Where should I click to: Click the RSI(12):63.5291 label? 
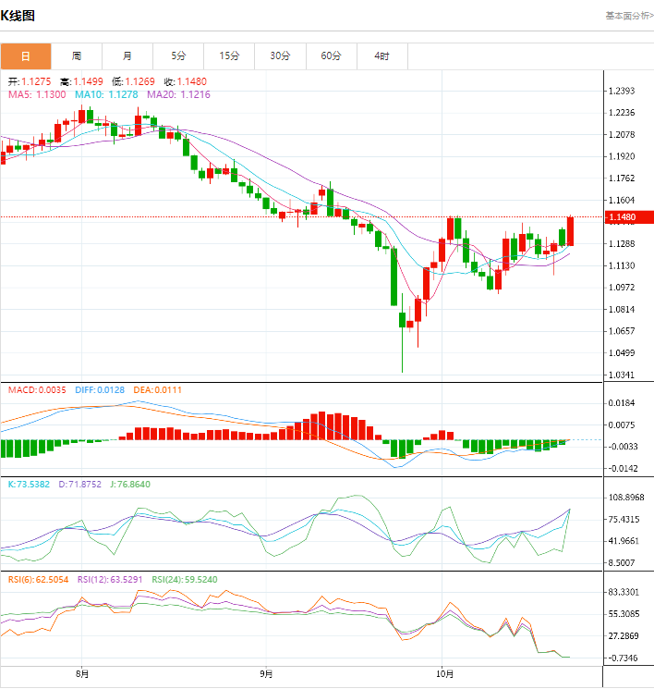[110, 580]
